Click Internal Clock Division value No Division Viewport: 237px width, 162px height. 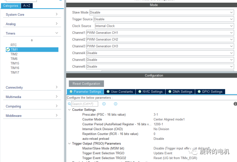click(x=161, y=129)
